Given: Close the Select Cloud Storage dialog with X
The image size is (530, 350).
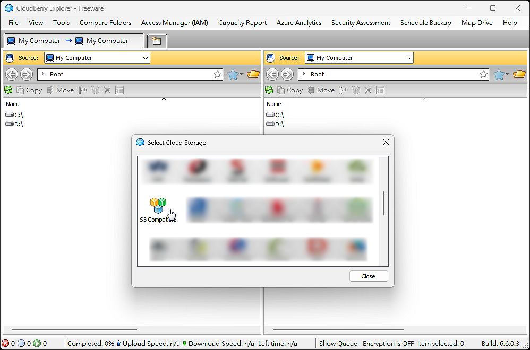Looking at the screenshot, I should pyautogui.click(x=386, y=143).
